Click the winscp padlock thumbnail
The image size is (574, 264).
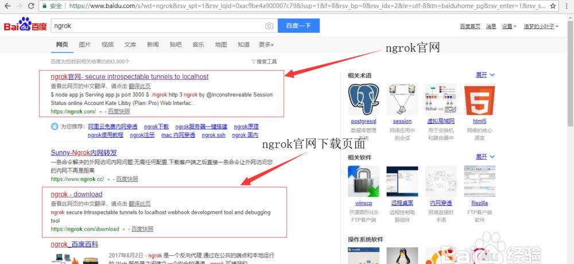[363, 181]
